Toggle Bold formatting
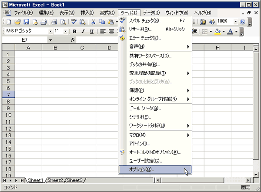This screenshot has width=261, height=192. point(74,31)
